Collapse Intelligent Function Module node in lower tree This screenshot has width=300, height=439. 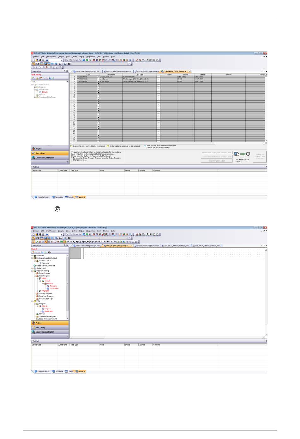click(x=32, y=258)
